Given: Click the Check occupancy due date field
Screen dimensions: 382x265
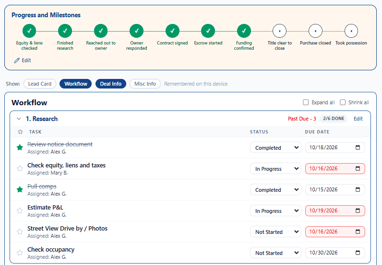Looking at the screenshot, I should (x=335, y=253).
